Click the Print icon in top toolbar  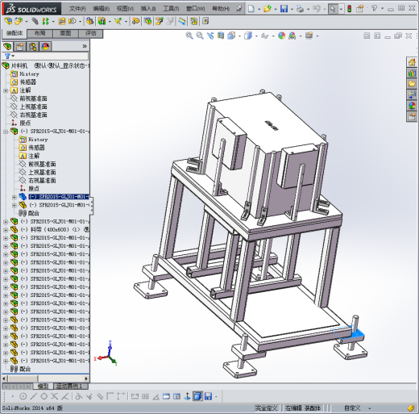point(300,9)
